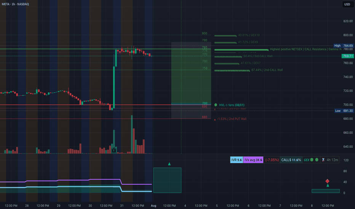Click the CALL$ 11.6% info box
The height and width of the screenshot is (209, 355).
[291, 160]
